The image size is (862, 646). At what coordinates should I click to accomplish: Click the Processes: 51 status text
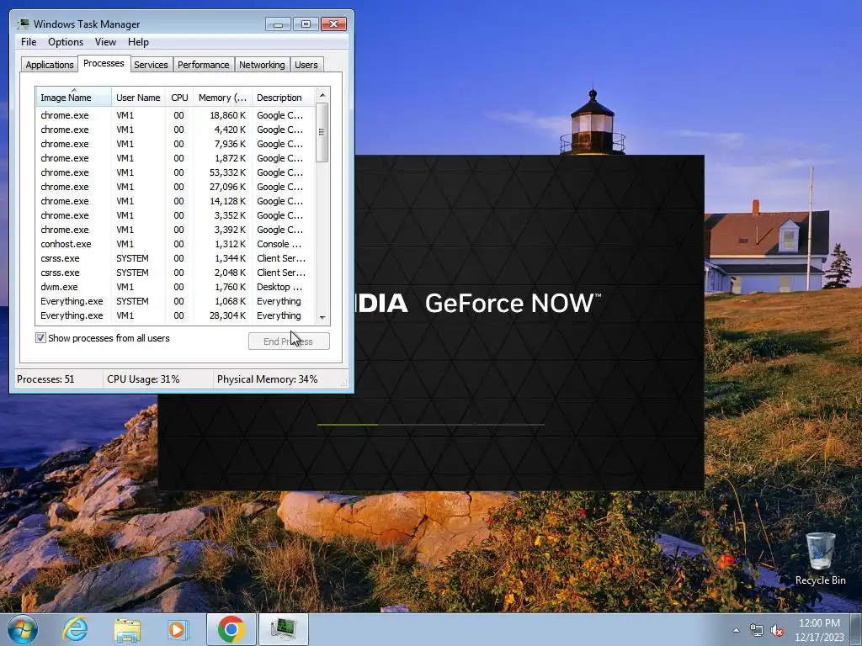(45, 379)
